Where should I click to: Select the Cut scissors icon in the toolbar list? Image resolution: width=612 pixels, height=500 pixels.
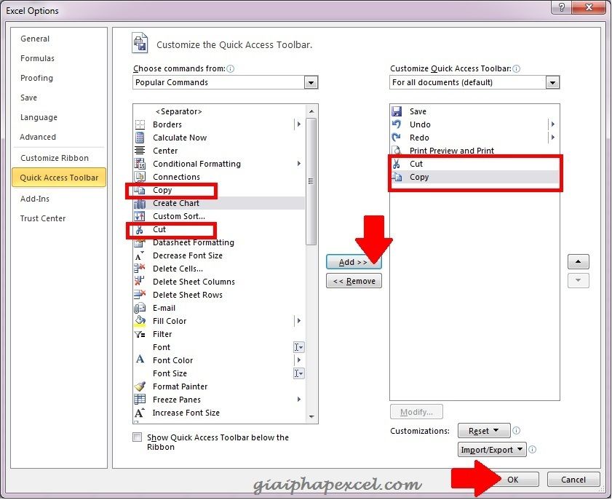pyautogui.click(x=397, y=164)
